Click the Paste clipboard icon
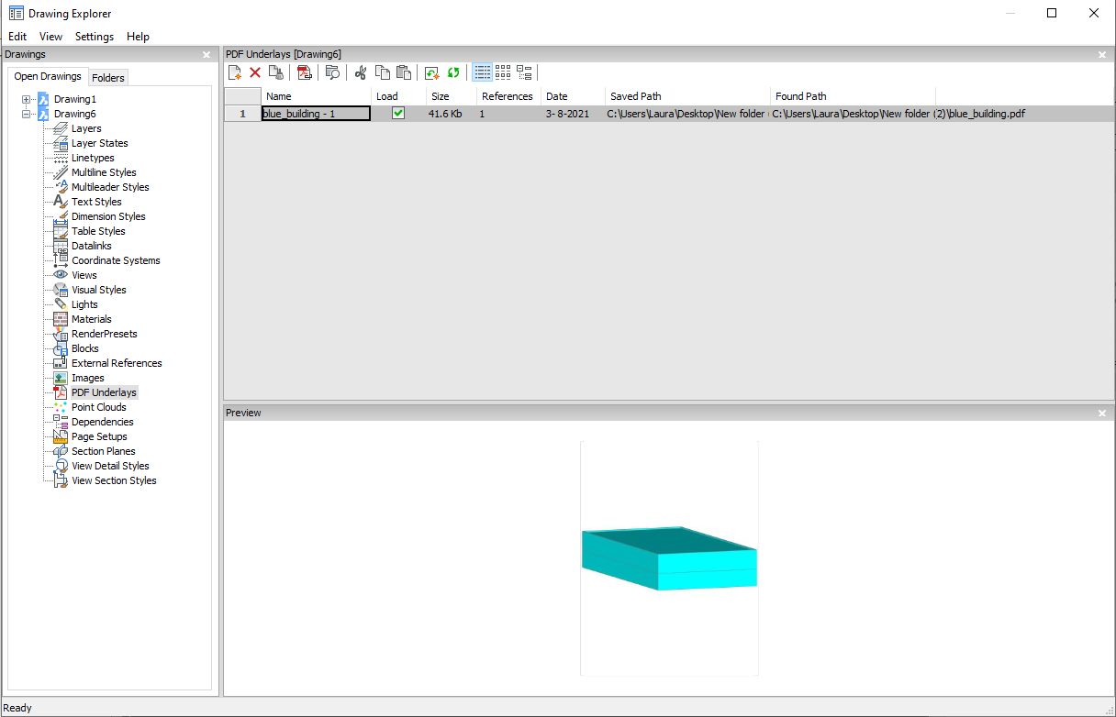This screenshot has width=1116, height=717. (403, 72)
